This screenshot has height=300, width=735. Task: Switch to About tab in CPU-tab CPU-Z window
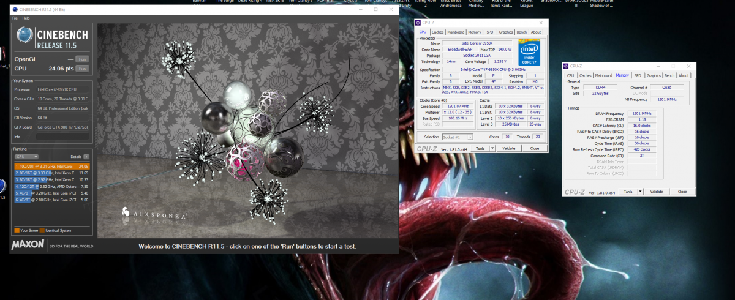coord(536,32)
